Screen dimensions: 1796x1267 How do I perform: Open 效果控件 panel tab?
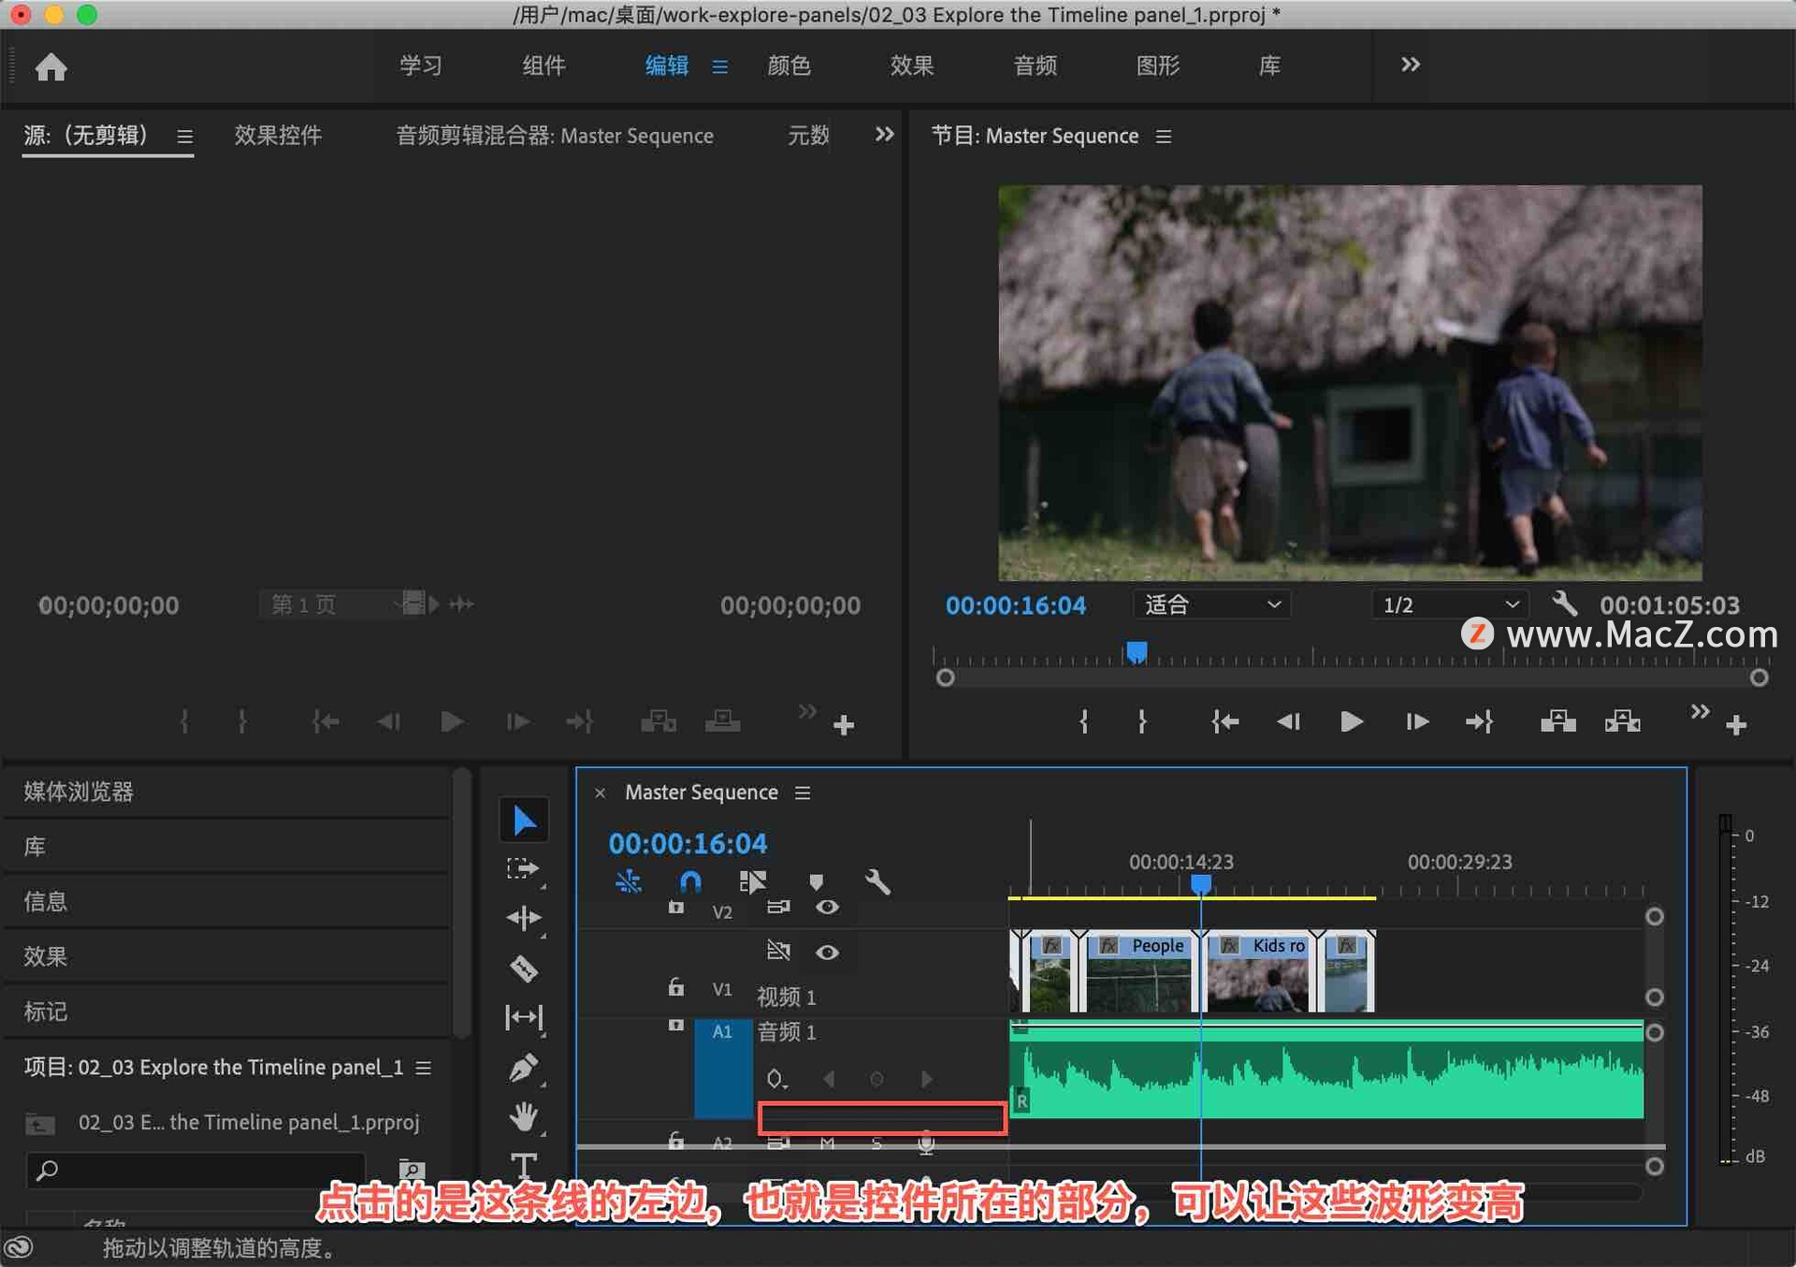coord(278,136)
